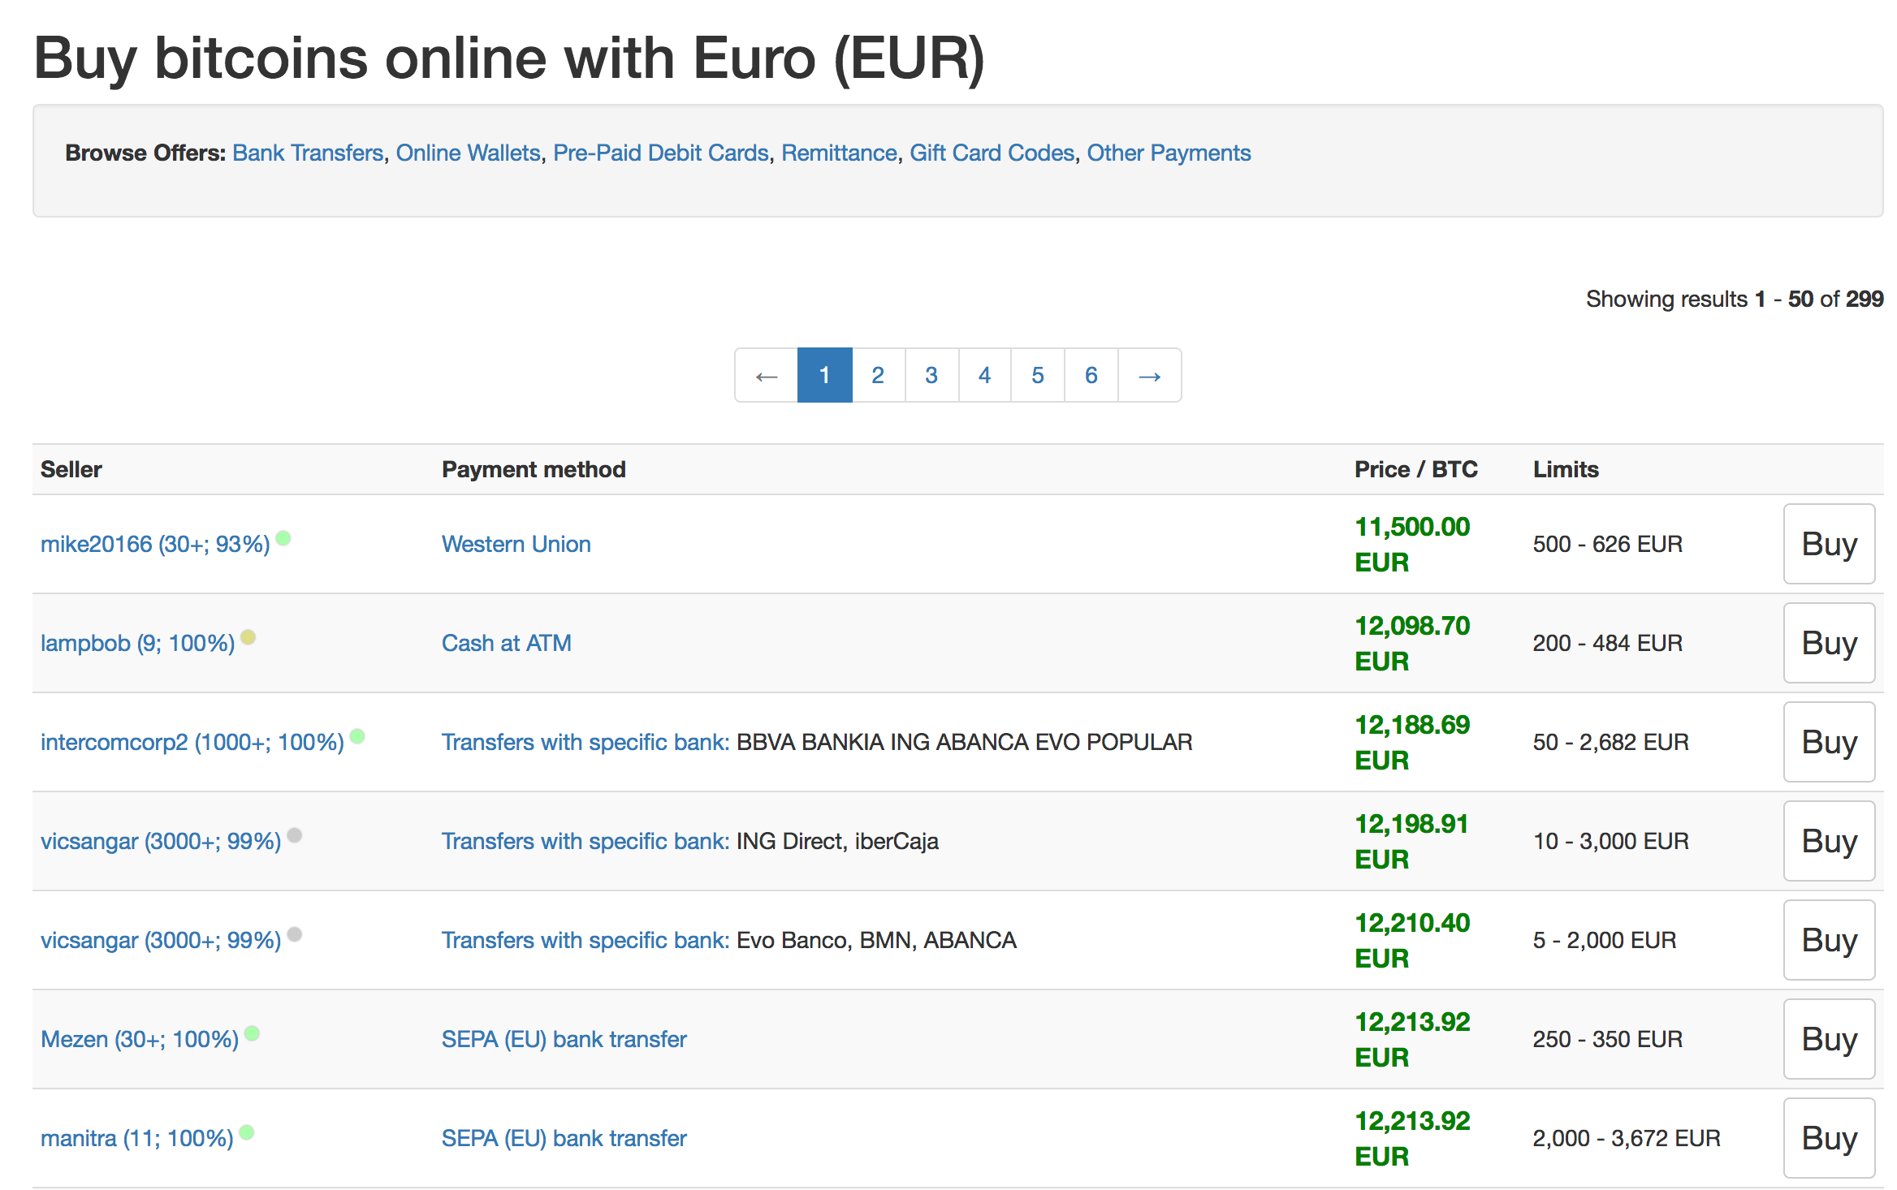Open intercomcorp2 seller profile

pyautogui.click(x=192, y=742)
